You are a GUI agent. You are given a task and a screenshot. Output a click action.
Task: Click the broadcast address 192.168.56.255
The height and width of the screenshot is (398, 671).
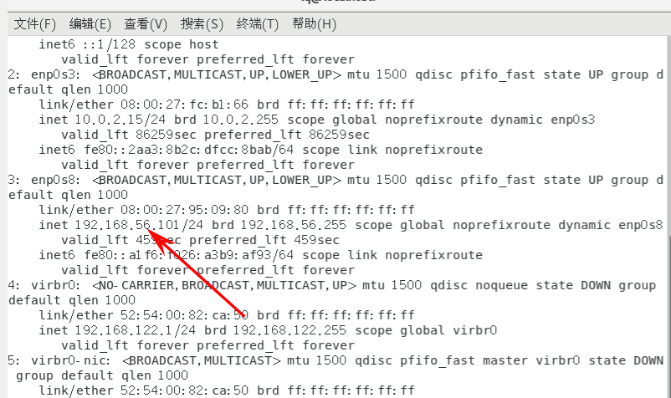coord(293,225)
